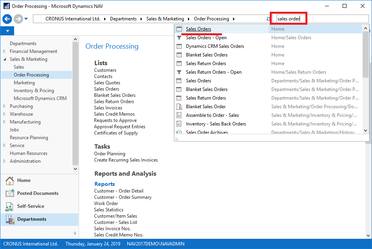Click the arrow after Sales & Marketing in breadcrumb
Screen dimensions: 372x249
tap(189, 19)
